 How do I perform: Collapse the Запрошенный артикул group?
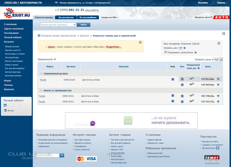pyautogui.click(x=41, y=74)
